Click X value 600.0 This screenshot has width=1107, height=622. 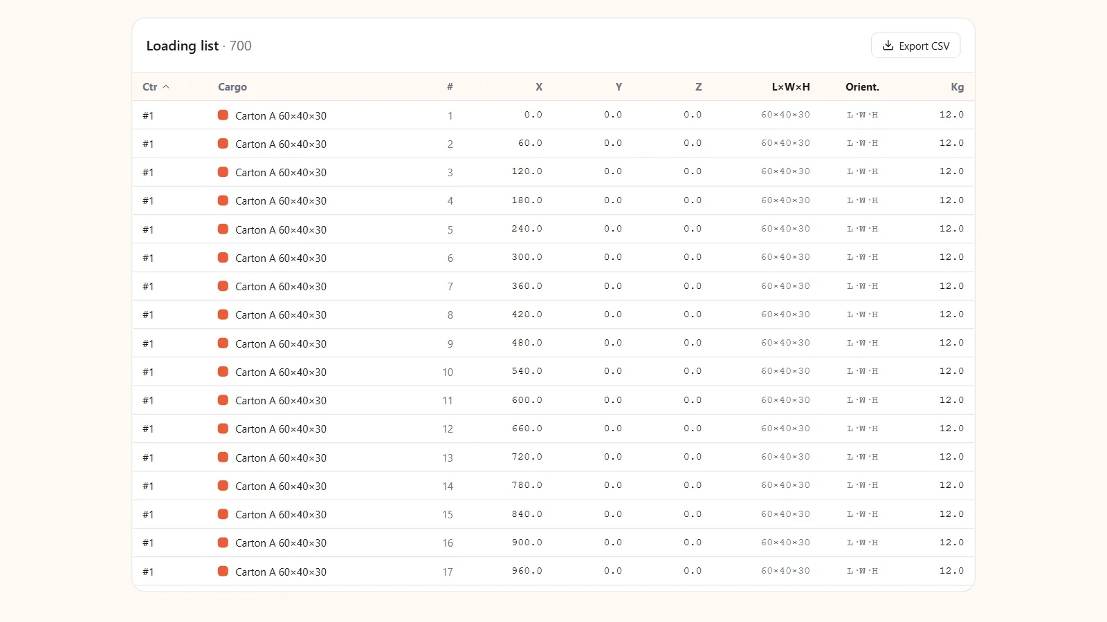tap(527, 400)
